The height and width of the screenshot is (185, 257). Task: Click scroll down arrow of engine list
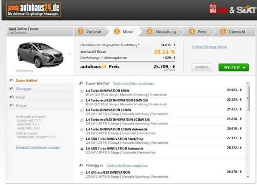pyautogui.click(x=248, y=176)
